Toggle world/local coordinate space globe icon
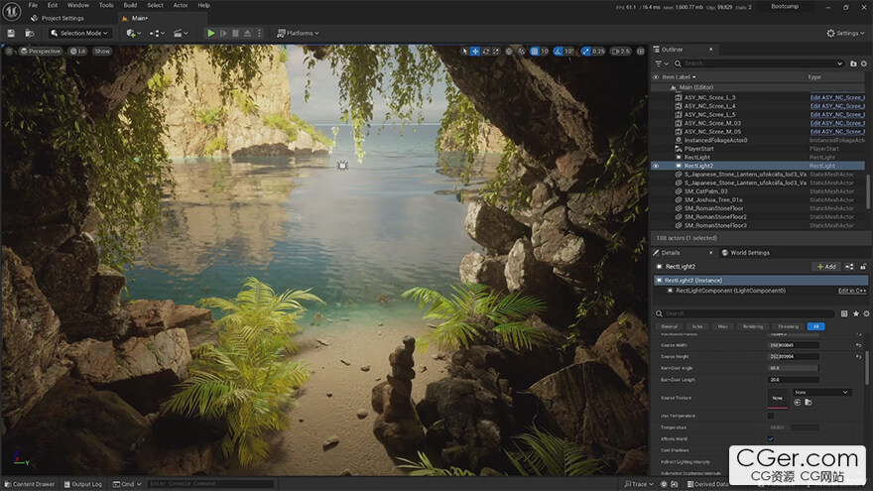Screen dimensions: 873x491 [509, 52]
